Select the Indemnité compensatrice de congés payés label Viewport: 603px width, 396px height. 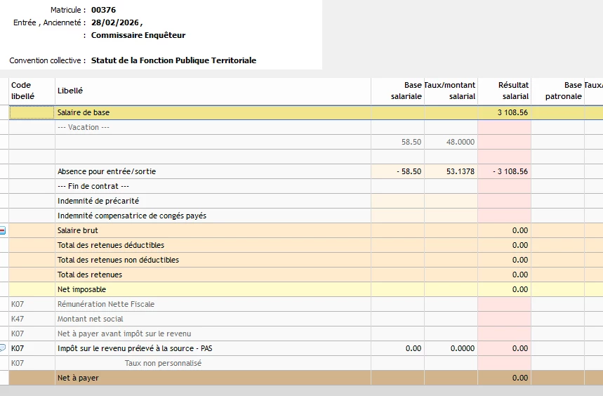(132, 216)
